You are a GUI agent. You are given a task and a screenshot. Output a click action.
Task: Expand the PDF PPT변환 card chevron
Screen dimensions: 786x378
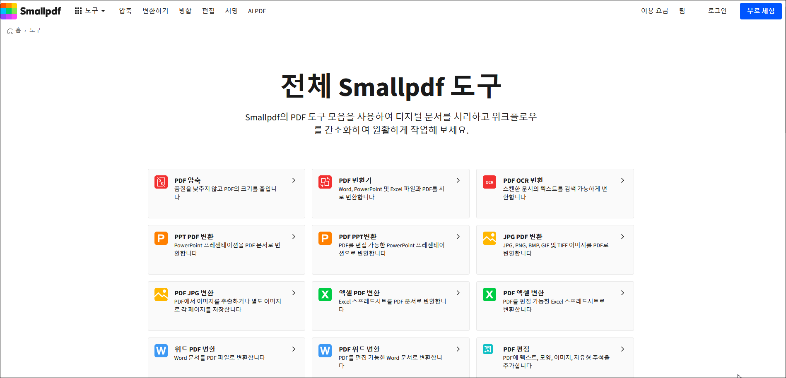click(x=458, y=237)
